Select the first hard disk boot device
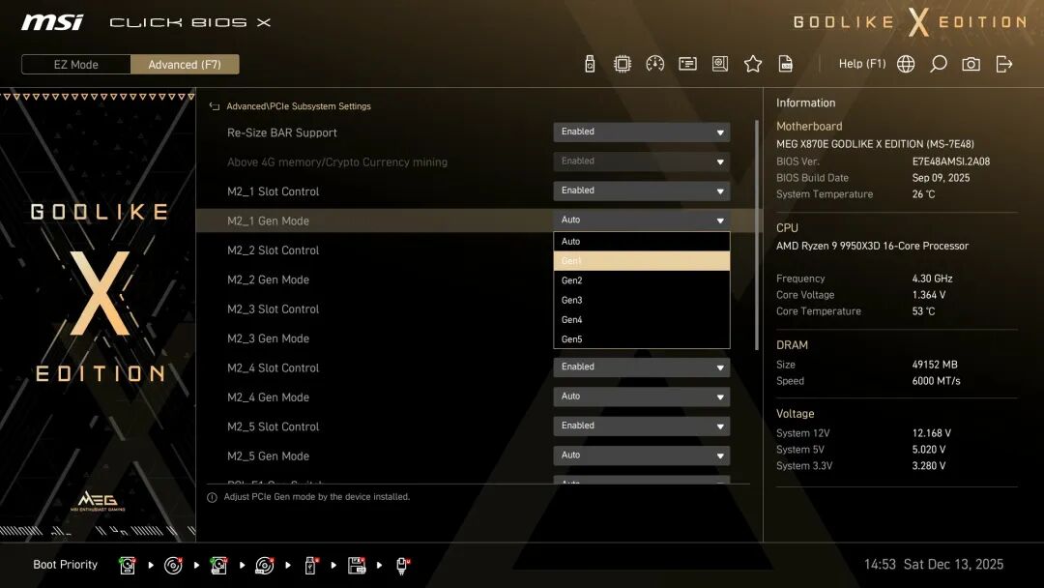The height and width of the screenshot is (588, 1044). (x=128, y=566)
